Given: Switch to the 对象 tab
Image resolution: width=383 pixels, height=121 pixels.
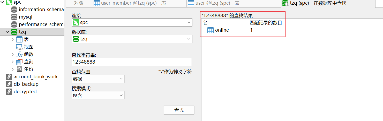Looking at the screenshot, I should (79, 3).
